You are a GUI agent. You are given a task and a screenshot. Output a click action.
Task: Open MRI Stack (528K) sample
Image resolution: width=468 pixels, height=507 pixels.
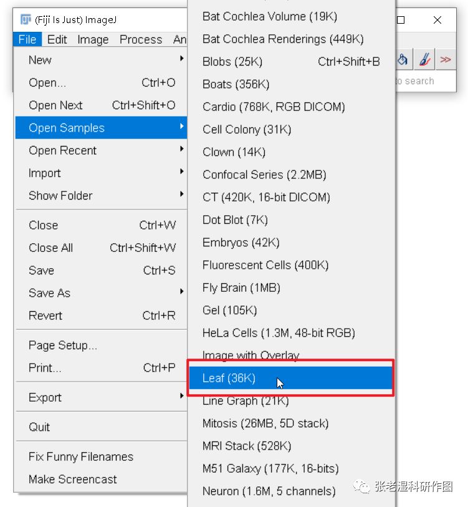click(x=291, y=446)
